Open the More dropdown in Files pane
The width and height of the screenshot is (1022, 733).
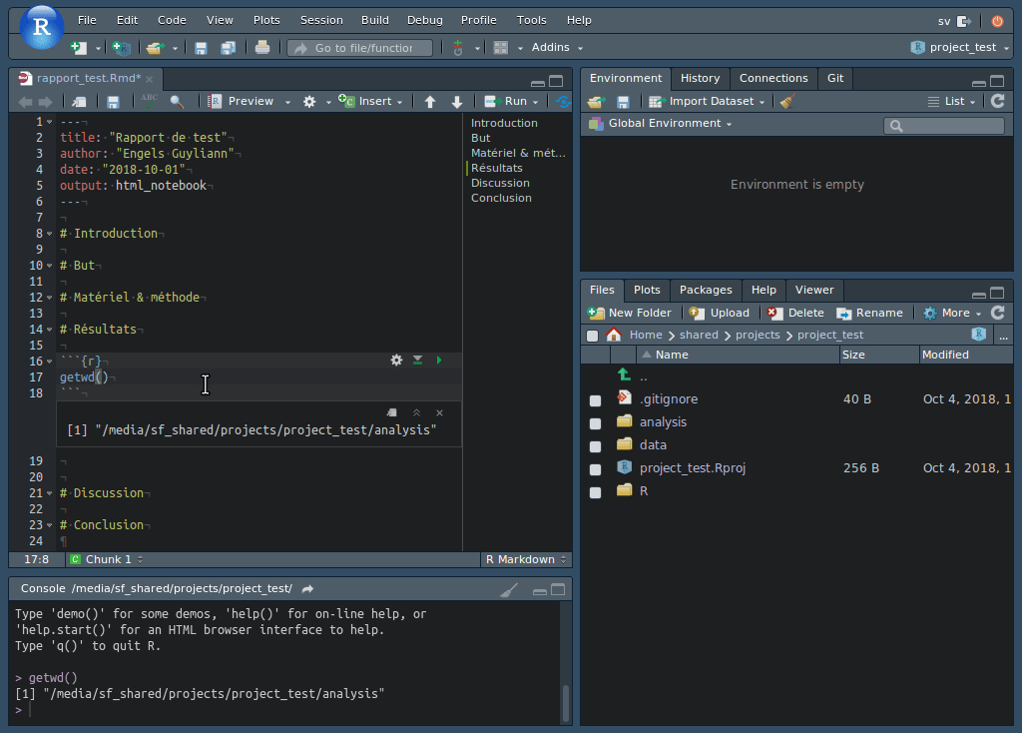click(x=952, y=313)
